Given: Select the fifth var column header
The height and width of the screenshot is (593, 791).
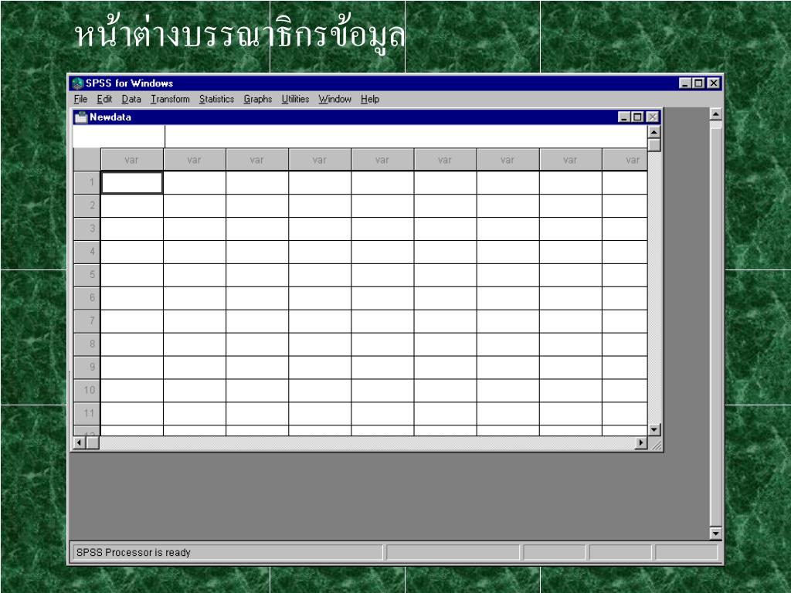Looking at the screenshot, I should click(382, 160).
